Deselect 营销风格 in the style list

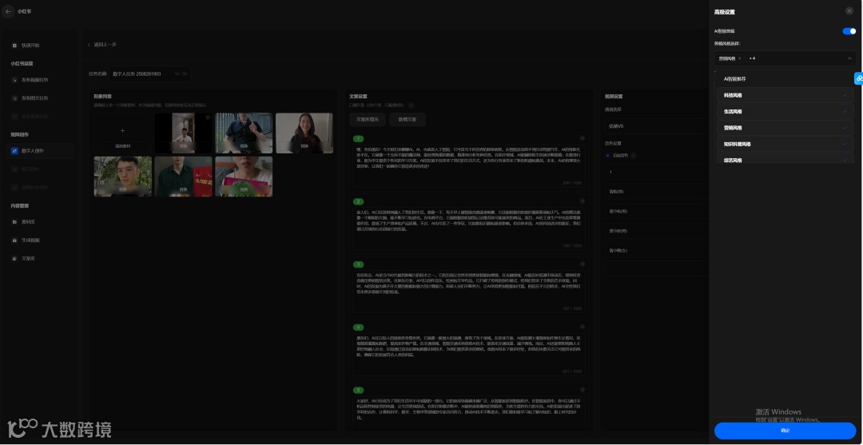tap(785, 128)
